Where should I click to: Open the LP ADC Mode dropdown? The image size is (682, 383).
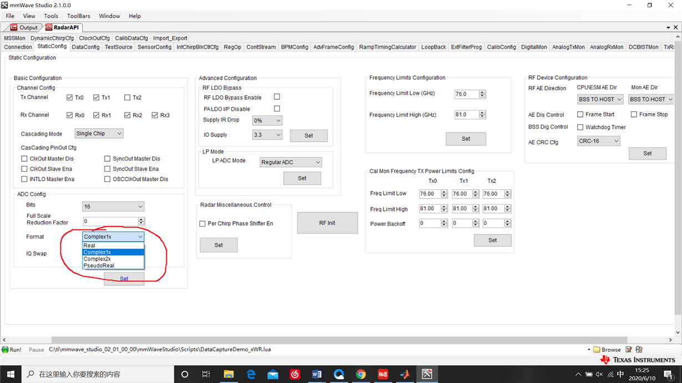(291, 162)
